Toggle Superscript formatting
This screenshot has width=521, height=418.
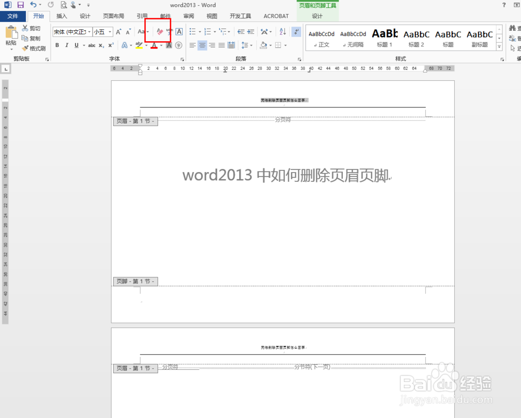111,45
